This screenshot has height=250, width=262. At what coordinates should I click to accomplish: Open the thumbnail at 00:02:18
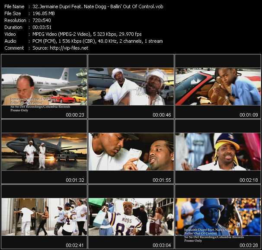pos(218,152)
